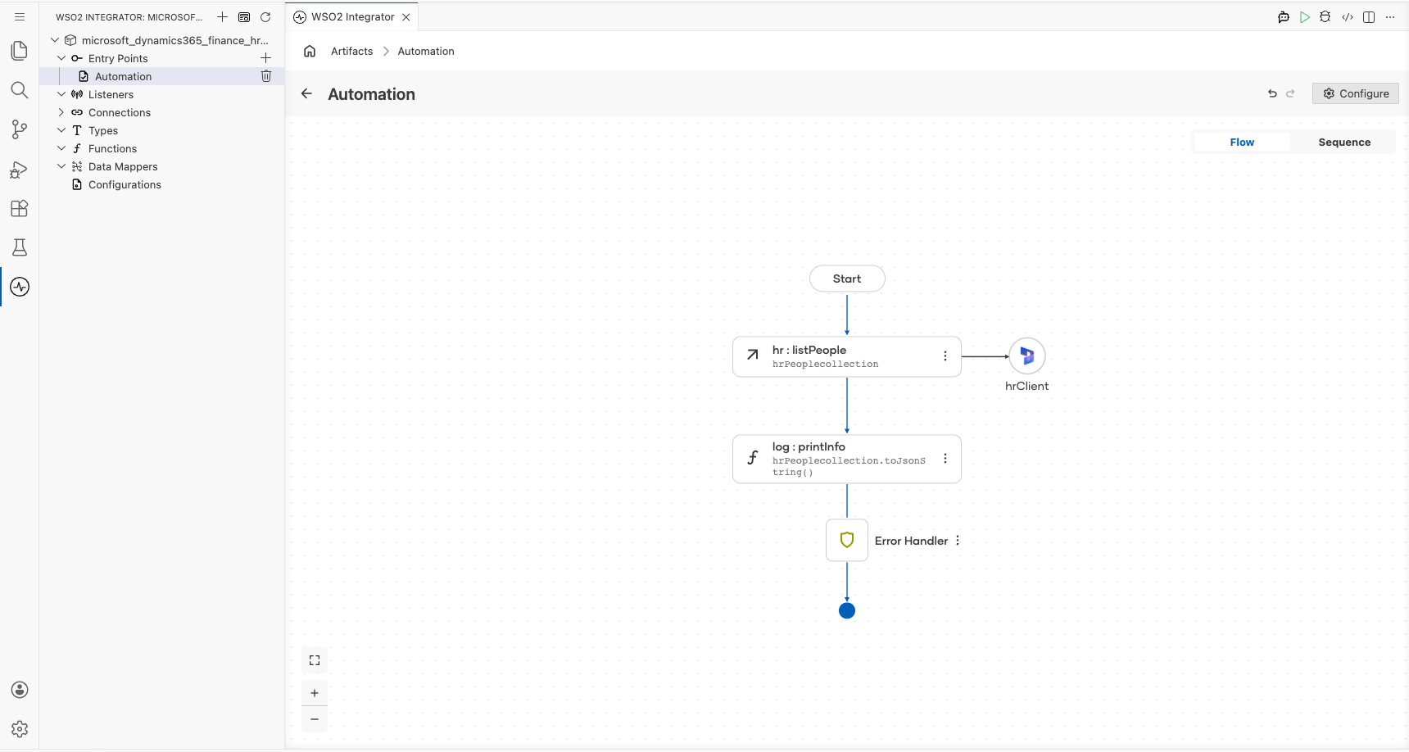Open Accounts icon in activity bar
This screenshot has width=1409, height=752.
(x=20, y=690)
